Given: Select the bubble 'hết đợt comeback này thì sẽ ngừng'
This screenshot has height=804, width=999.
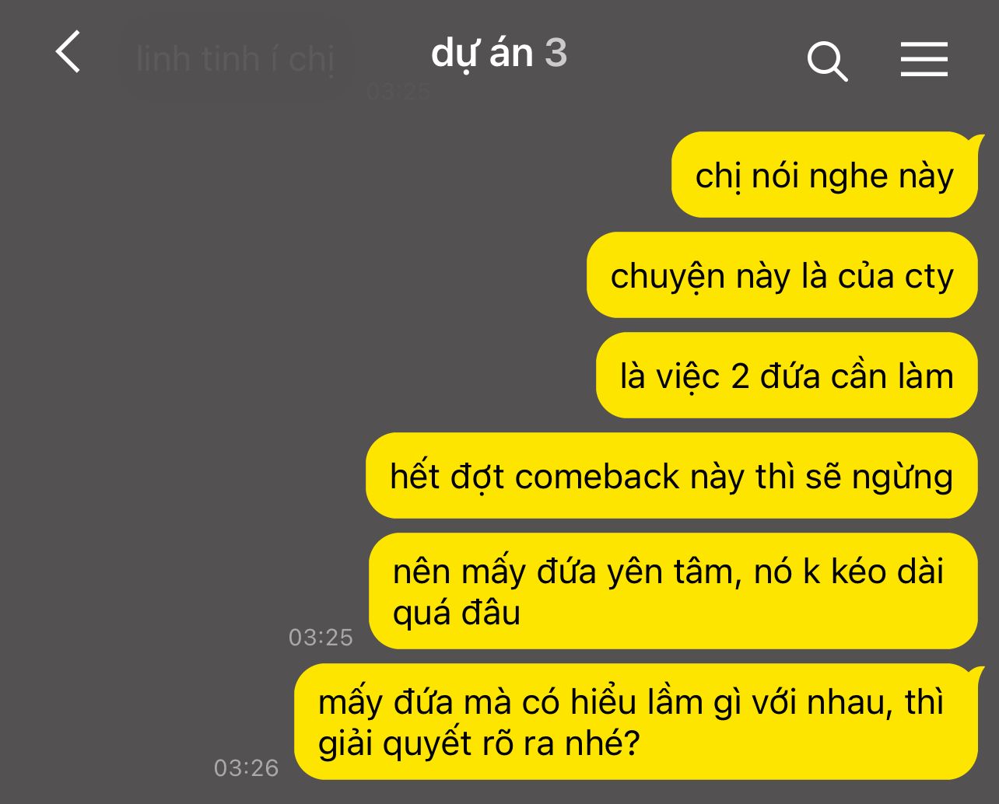Looking at the screenshot, I should (x=671, y=476).
